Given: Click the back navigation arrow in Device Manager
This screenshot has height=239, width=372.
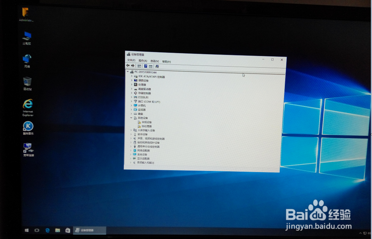Looking at the screenshot, I should [x=128, y=66].
